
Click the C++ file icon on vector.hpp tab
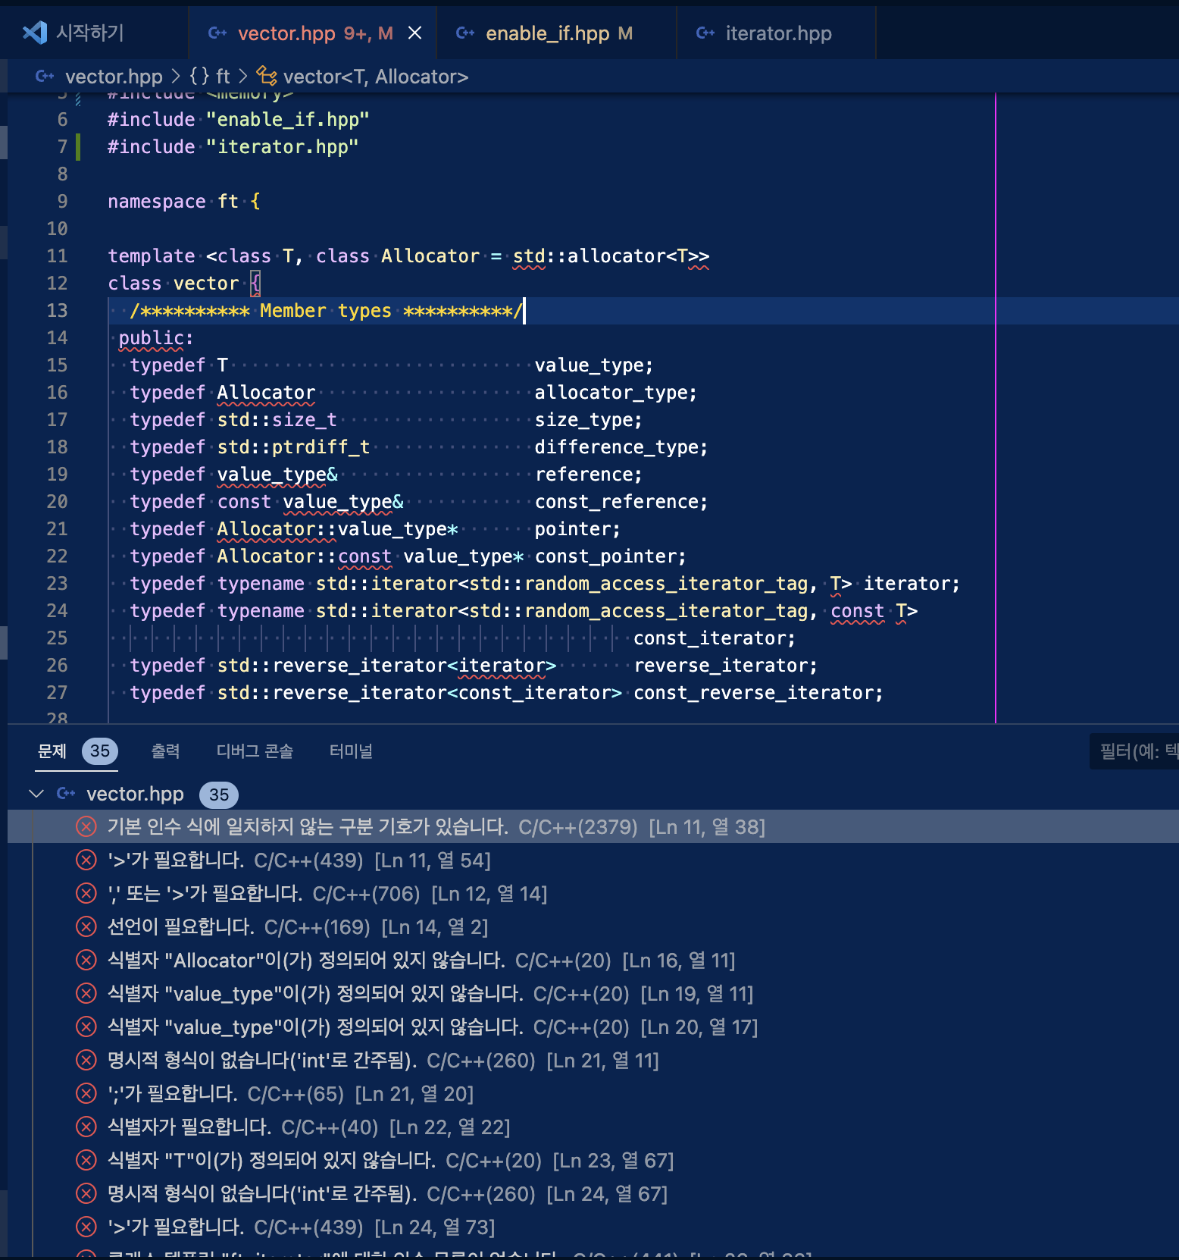click(x=217, y=33)
